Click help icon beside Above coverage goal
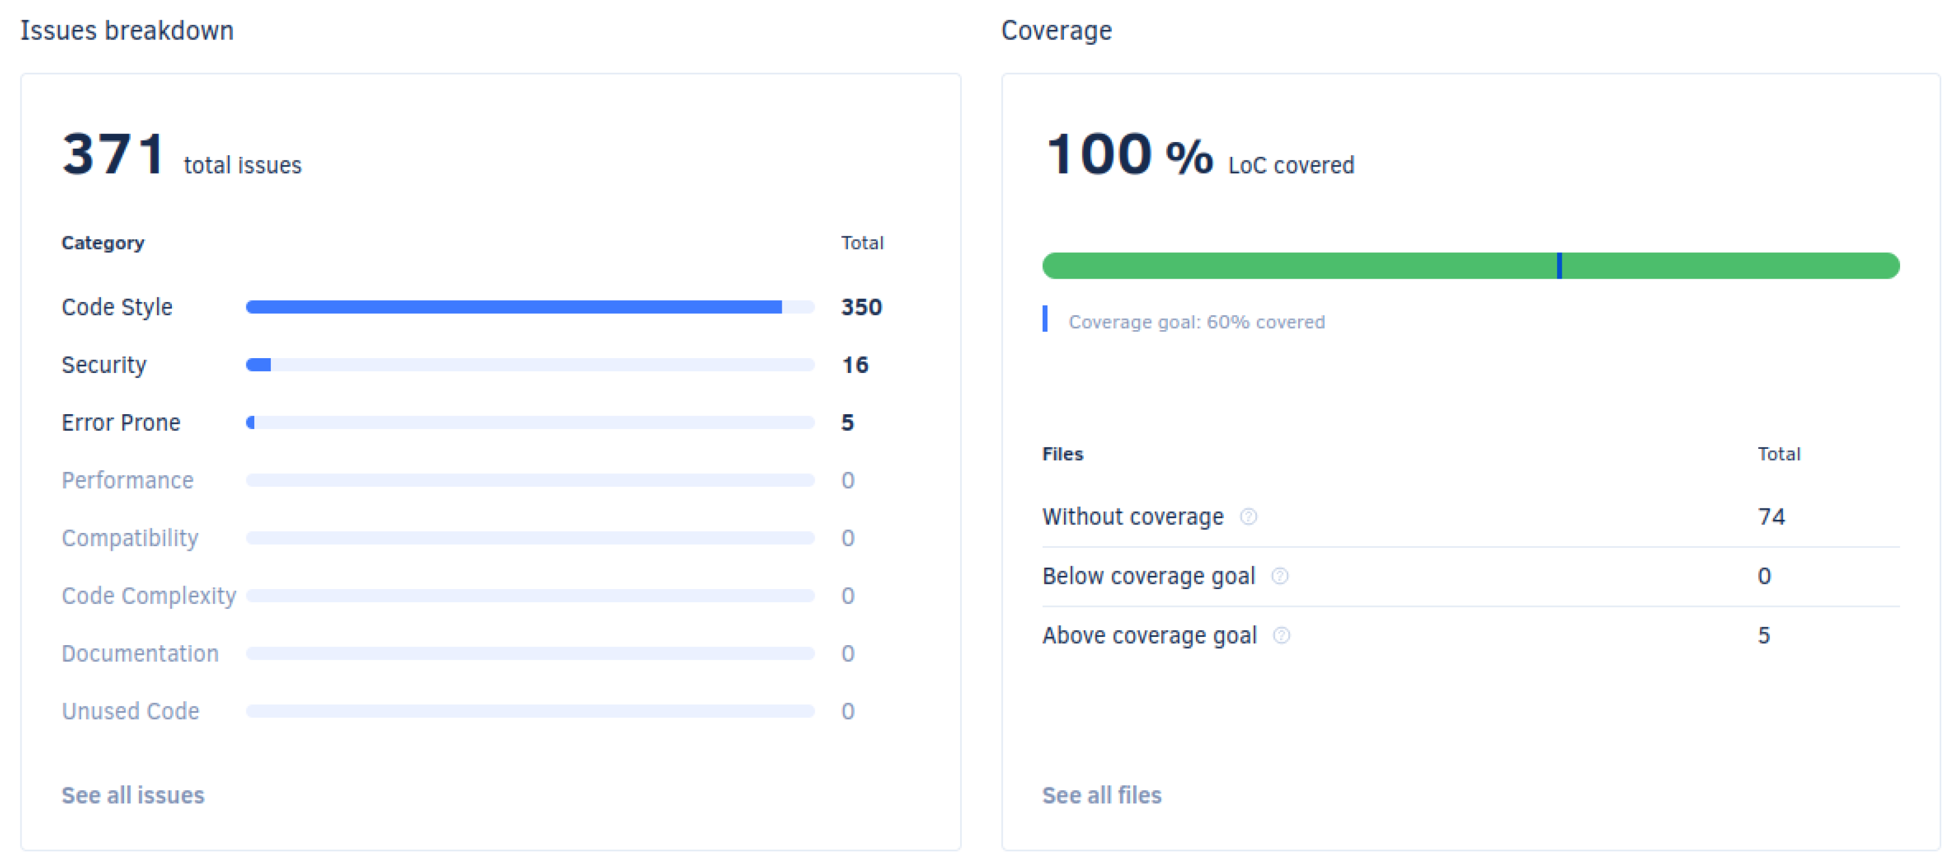 (x=1281, y=635)
